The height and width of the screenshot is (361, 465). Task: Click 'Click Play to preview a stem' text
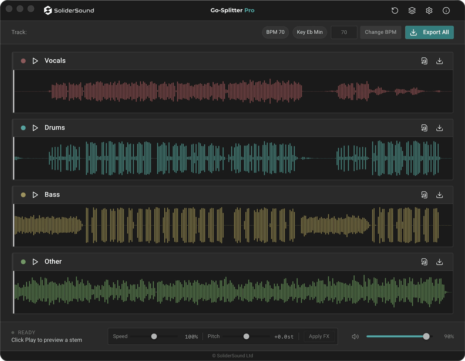point(47,340)
